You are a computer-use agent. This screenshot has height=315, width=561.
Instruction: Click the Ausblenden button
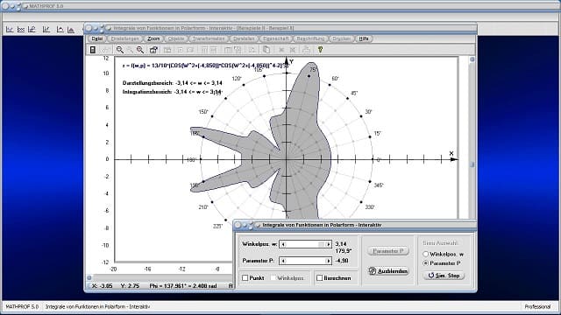(x=388, y=271)
